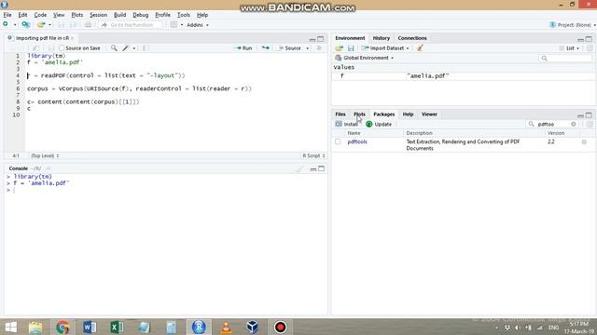Open the File menu
The height and width of the screenshot is (335, 597).
point(7,15)
